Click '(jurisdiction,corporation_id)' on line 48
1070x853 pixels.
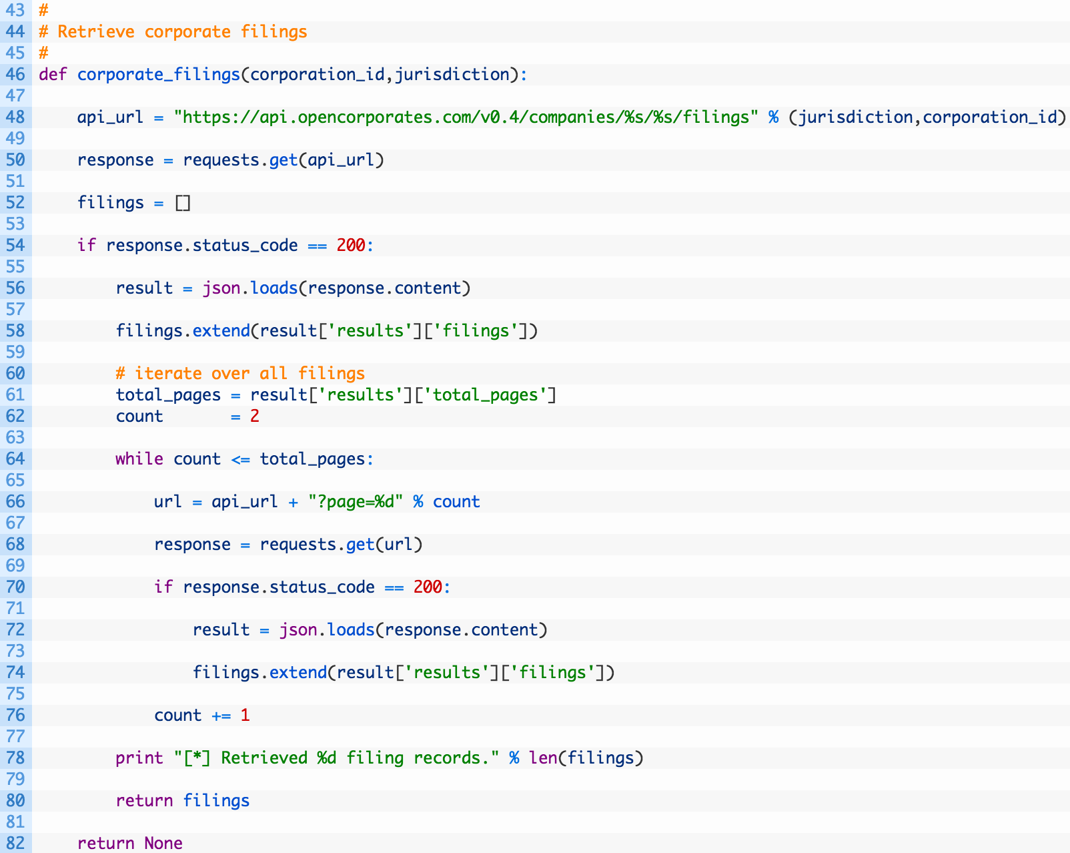click(x=929, y=117)
